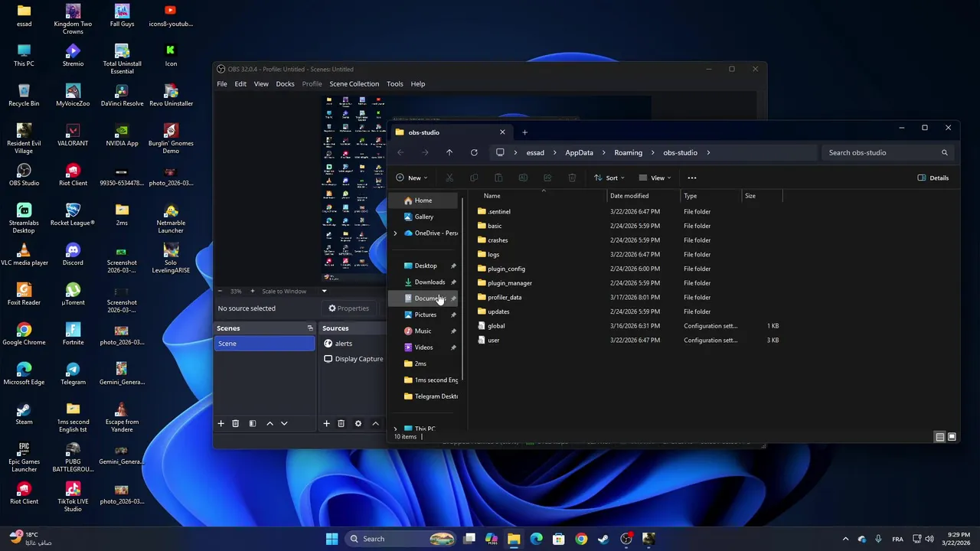Screen dimensions: 980x551
Task: Select the Display Capture source
Action: [353, 359]
